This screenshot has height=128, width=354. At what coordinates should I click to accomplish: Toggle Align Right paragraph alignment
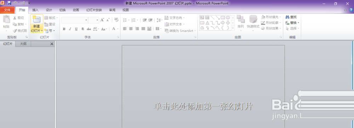point(137,29)
